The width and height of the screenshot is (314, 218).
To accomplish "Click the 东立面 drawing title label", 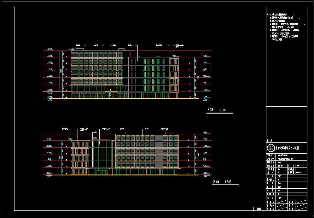I will tap(216, 181).
